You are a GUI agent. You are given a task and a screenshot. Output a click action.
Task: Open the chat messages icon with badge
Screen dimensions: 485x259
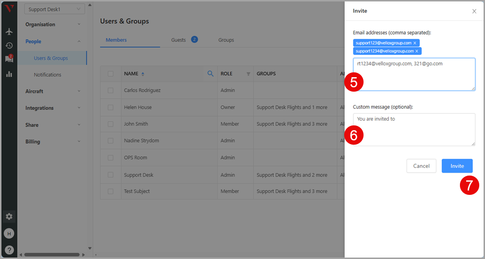(9, 59)
